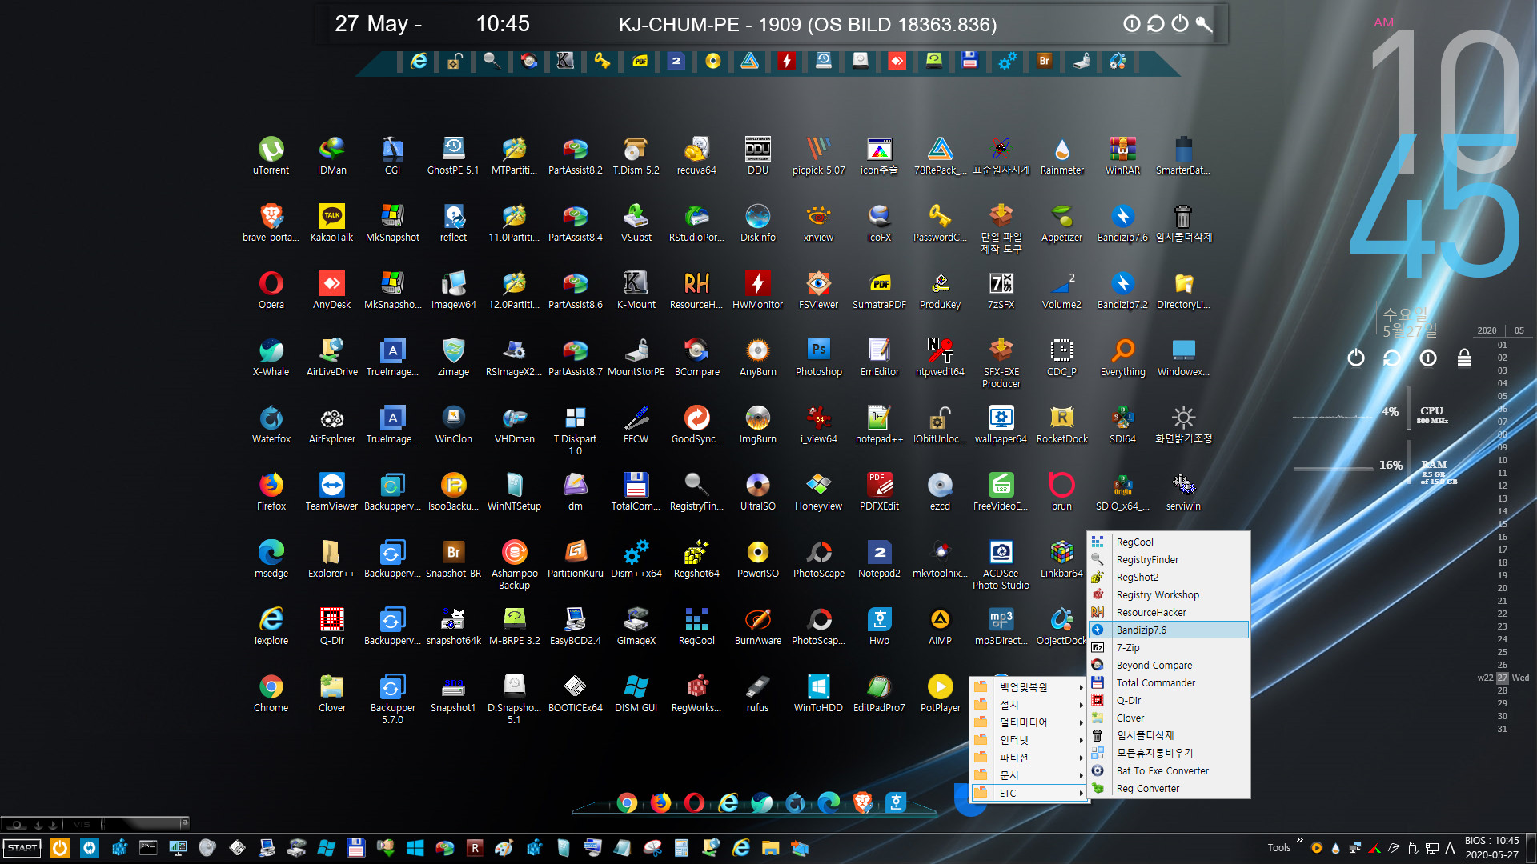Click Brave icon in bottom dock
The height and width of the screenshot is (864, 1537).
862,802
